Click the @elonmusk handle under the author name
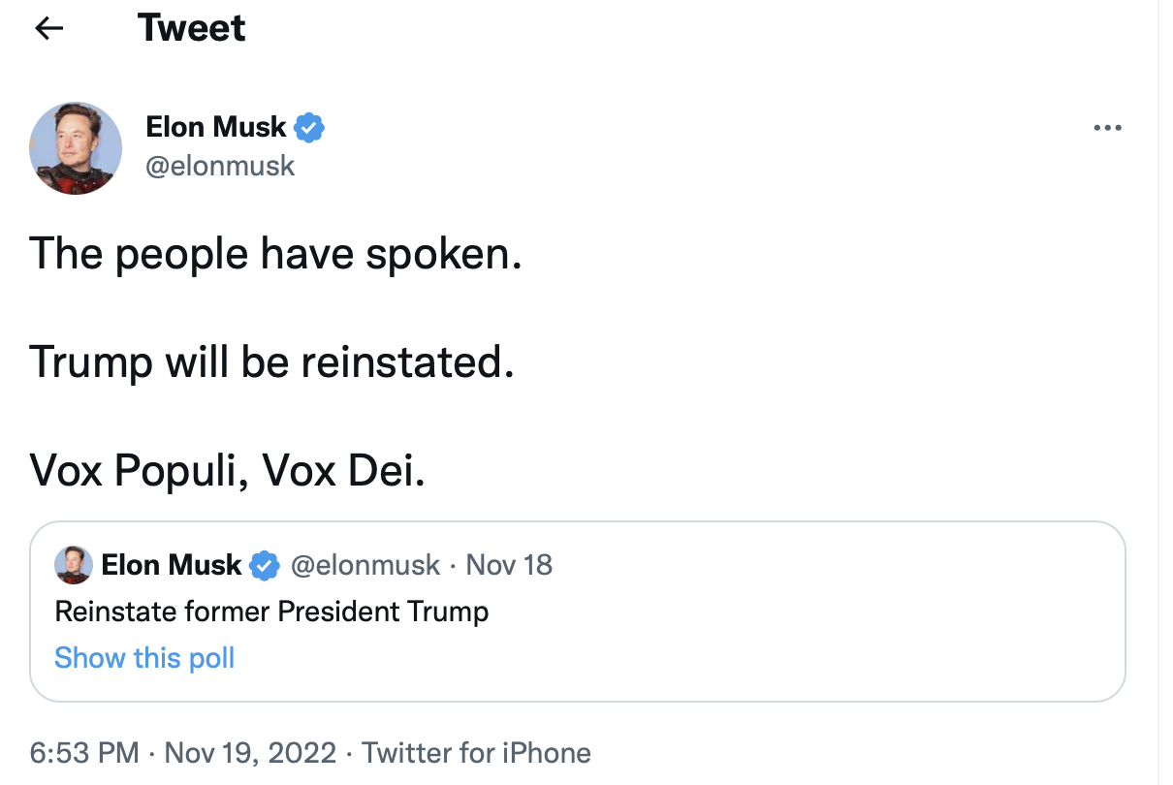 point(220,166)
